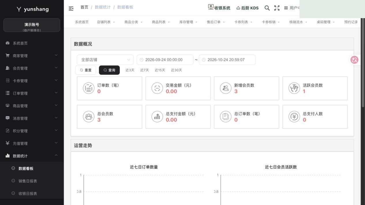Viewport: 365px width, 205px height.
Task: Expand the 订单管理 sidebar menu
Action: coord(32,93)
